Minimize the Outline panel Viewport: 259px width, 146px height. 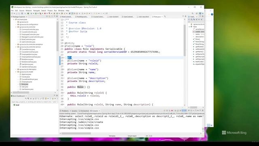(200, 17)
